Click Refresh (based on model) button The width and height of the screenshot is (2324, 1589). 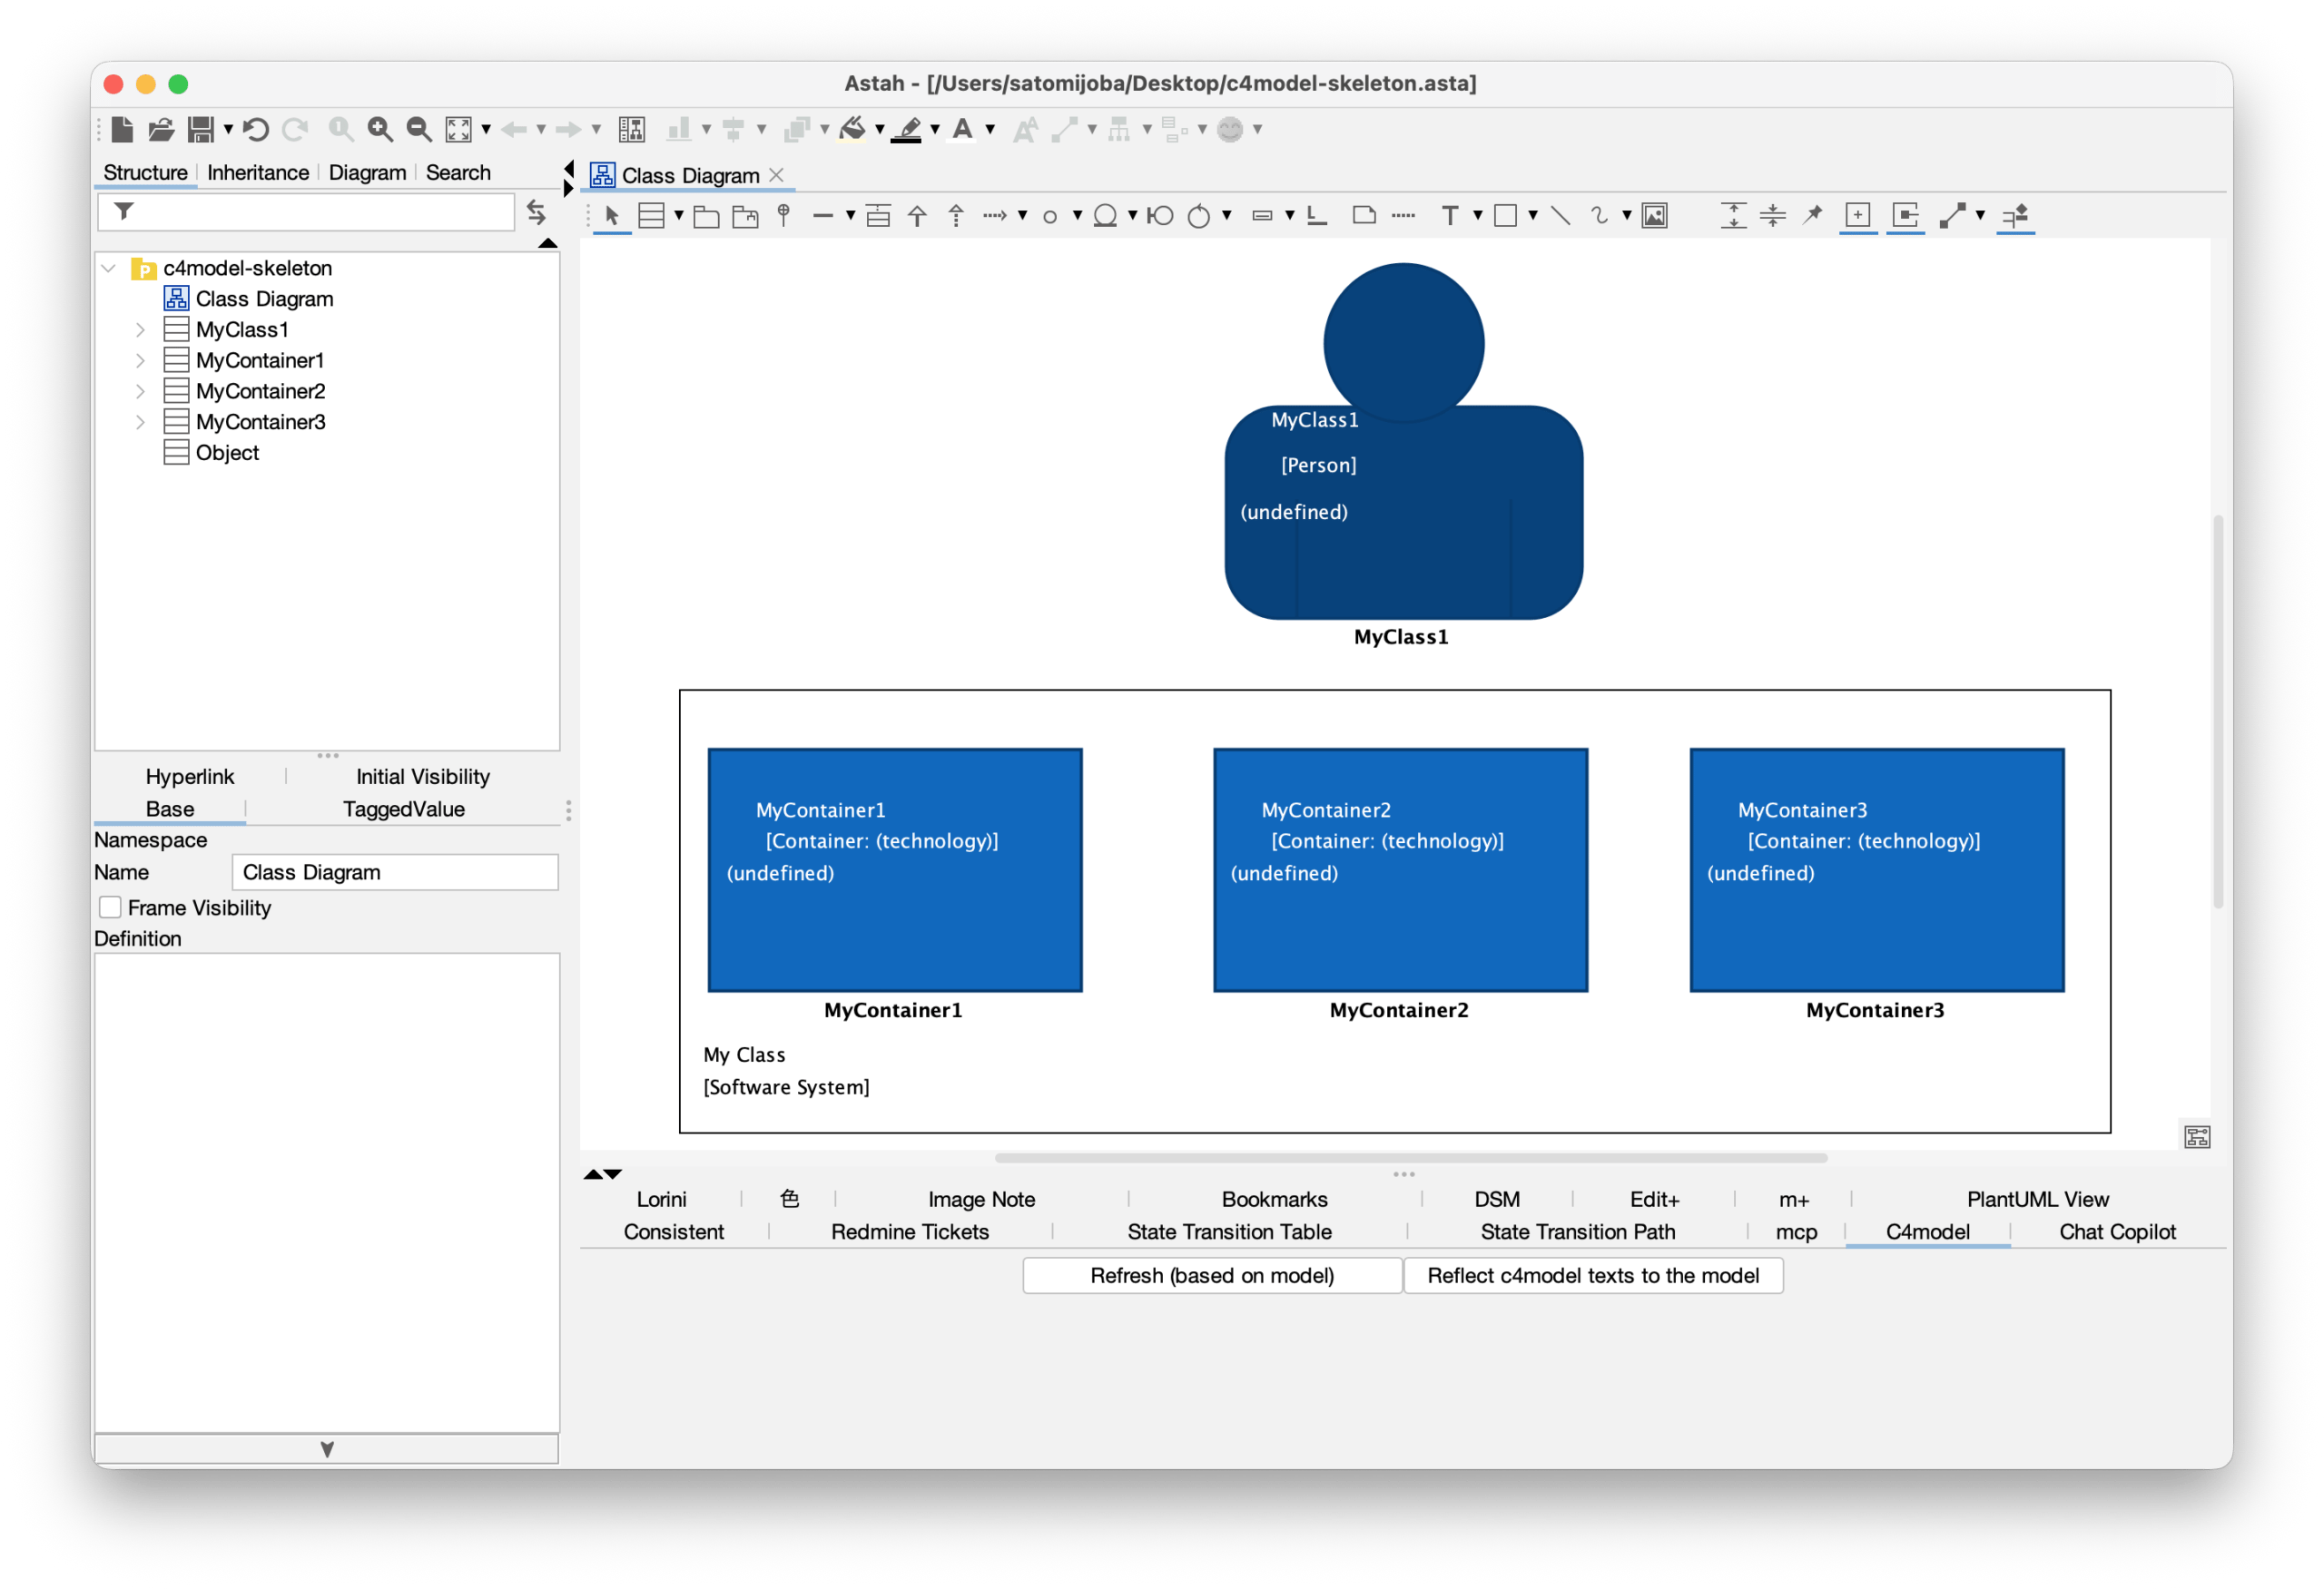[1211, 1275]
